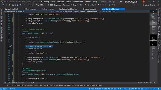Open the IIS Express launch target dropdown arrow
Viewport: 161px width, 90px height.
(x=79, y=5)
